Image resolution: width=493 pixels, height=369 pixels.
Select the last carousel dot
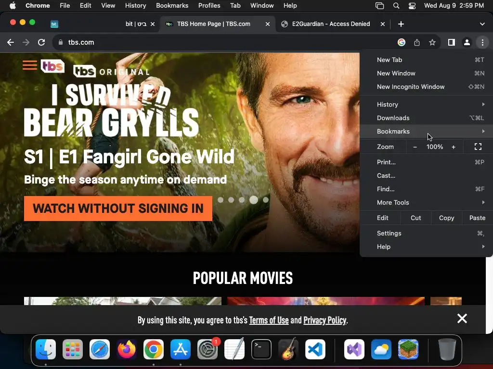tap(266, 200)
